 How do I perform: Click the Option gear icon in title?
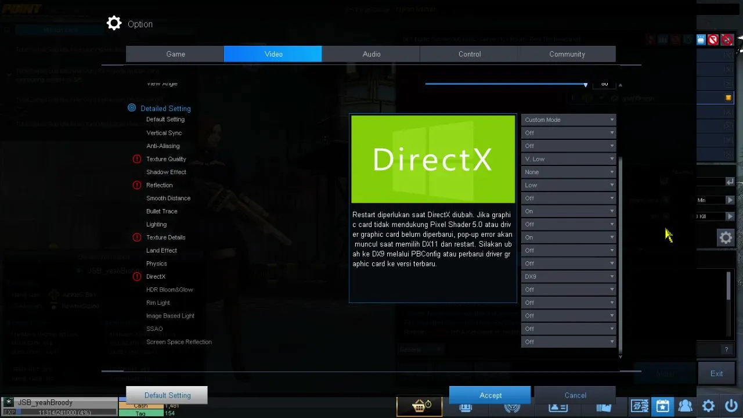point(114,23)
